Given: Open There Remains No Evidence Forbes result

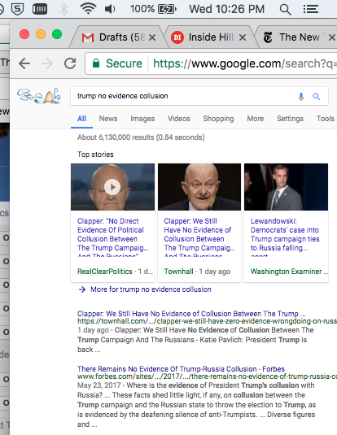Looking at the screenshot, I should point(181,369).
